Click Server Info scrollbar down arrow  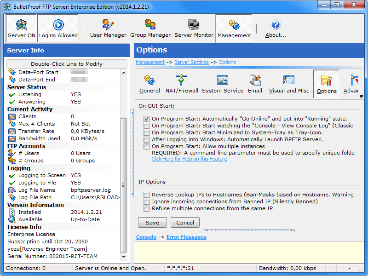point(124,257)
